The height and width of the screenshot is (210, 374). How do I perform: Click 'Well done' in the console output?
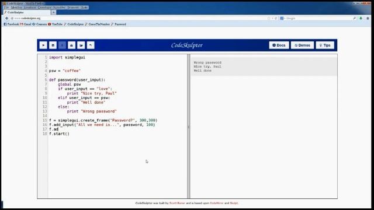203,71
